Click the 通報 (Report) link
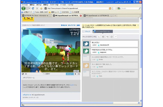This screenshot has width=163, height=107. coord(78,25)
